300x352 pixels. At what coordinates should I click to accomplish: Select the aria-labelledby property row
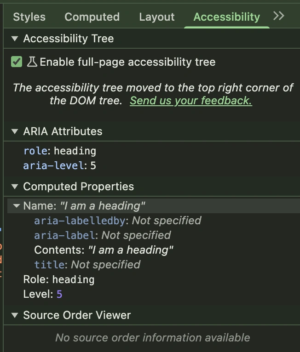[x=117, y=221]
